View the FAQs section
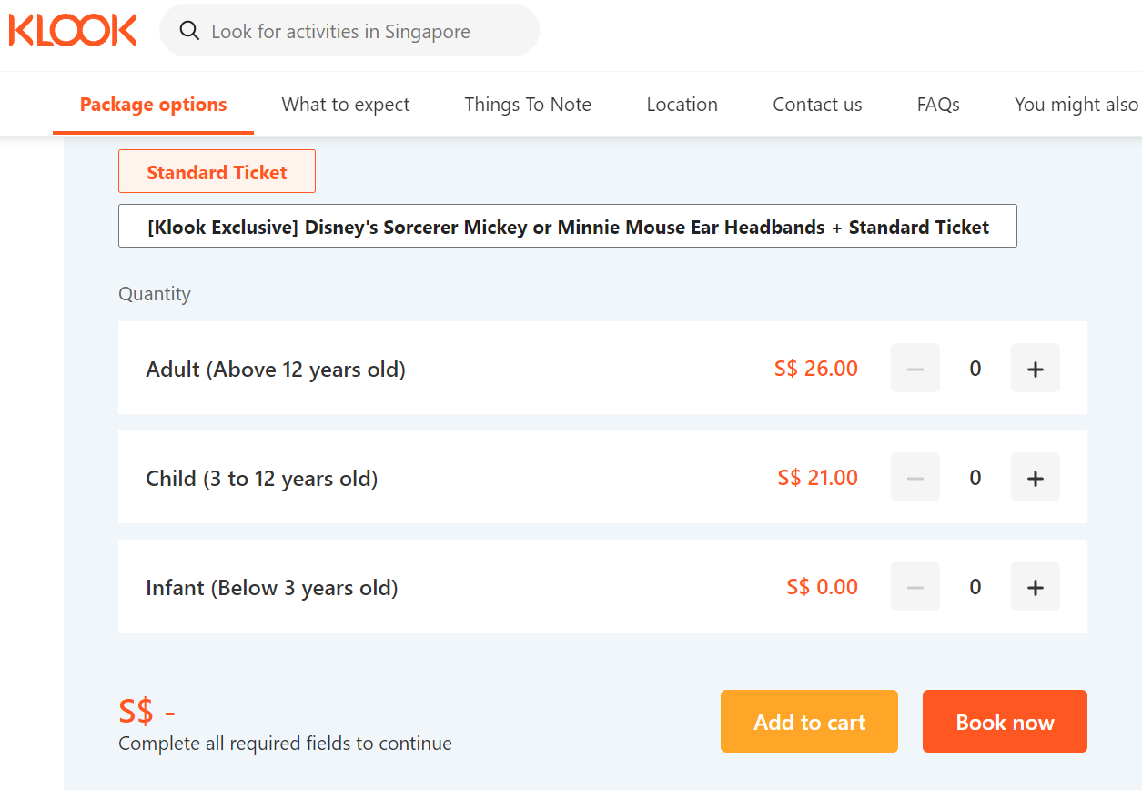The height and width of the screenshot is (790, 1142). pos(938,105)
